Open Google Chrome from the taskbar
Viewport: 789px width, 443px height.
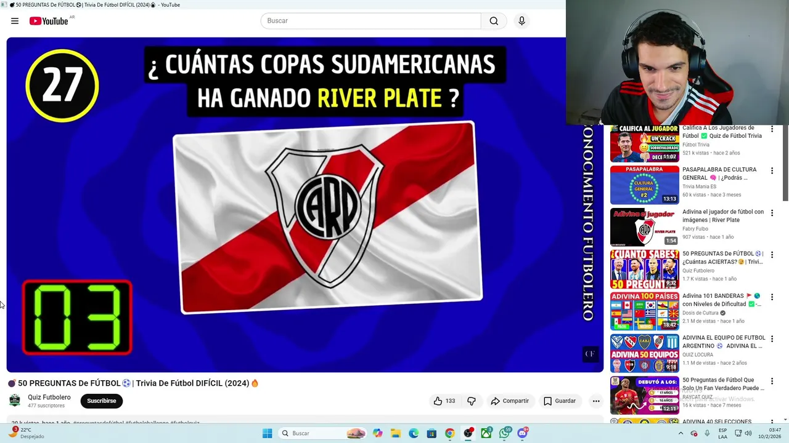tap(450, 434)
